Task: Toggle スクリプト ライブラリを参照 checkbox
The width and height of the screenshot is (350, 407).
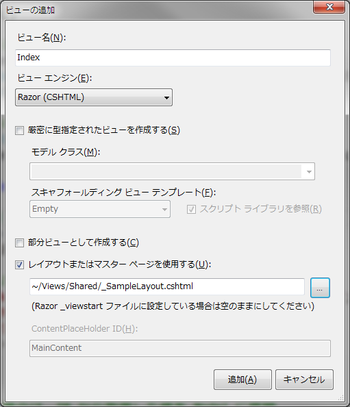Action: coord(191,209)
